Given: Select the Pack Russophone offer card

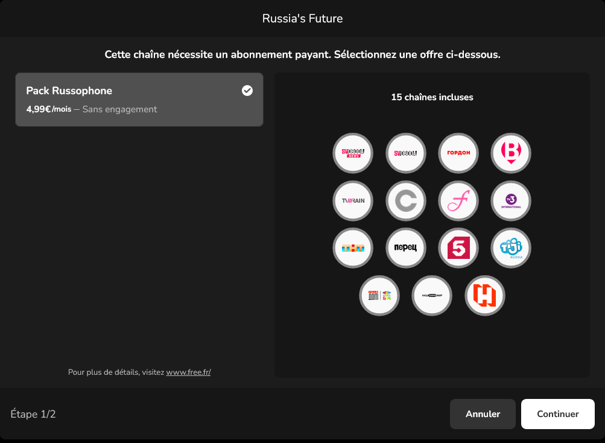Looking at the screenshot, I should 139,100.
